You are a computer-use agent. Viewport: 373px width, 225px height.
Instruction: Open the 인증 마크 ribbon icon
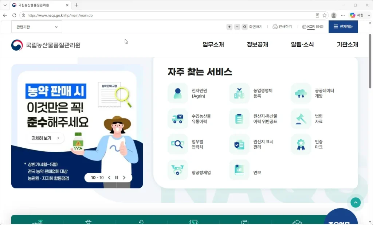pyautogui.click(x=301, y=144)
